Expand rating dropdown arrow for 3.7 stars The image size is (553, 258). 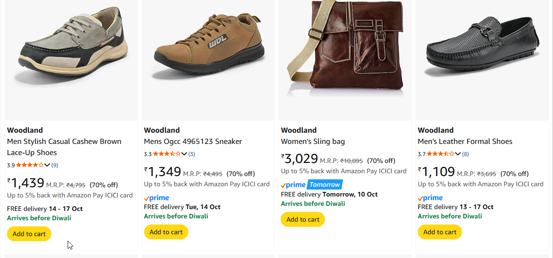[x=458, y=154]
